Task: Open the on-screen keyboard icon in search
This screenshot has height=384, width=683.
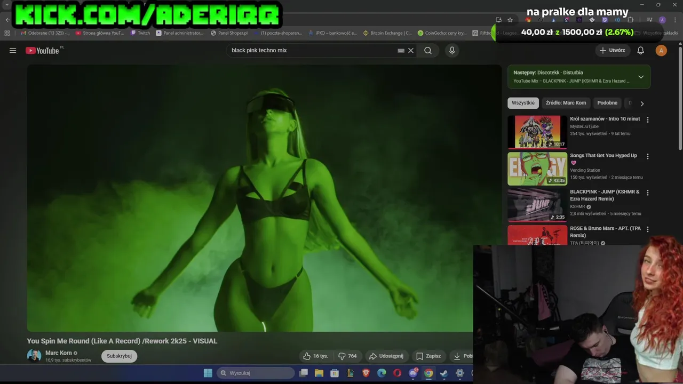Action: [401, 51]
